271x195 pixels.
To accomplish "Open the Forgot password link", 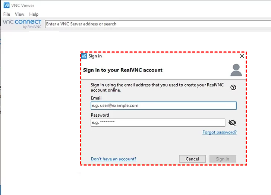I will [x=220, y=132].
